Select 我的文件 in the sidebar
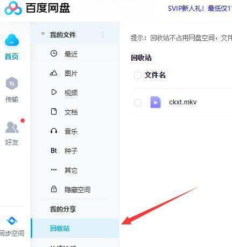Screen dimensions: 232x247 (63, 35)
